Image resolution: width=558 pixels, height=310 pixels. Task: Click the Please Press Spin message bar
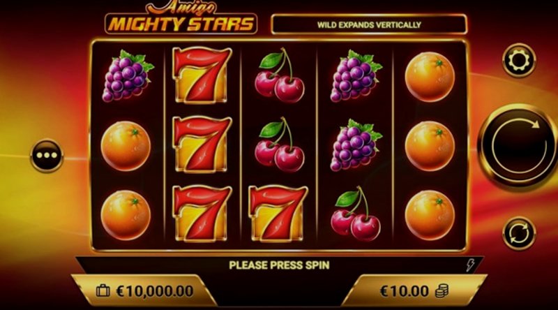280,265
